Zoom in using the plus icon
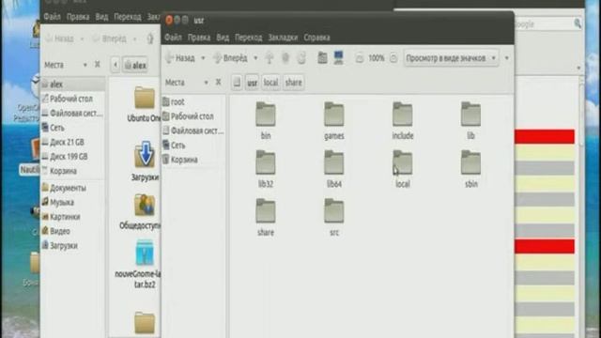601x338 pixels. [x=393, y=58]
